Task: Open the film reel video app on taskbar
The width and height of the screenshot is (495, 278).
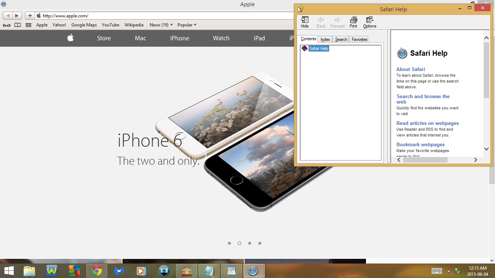Action: tap(164, 271)
